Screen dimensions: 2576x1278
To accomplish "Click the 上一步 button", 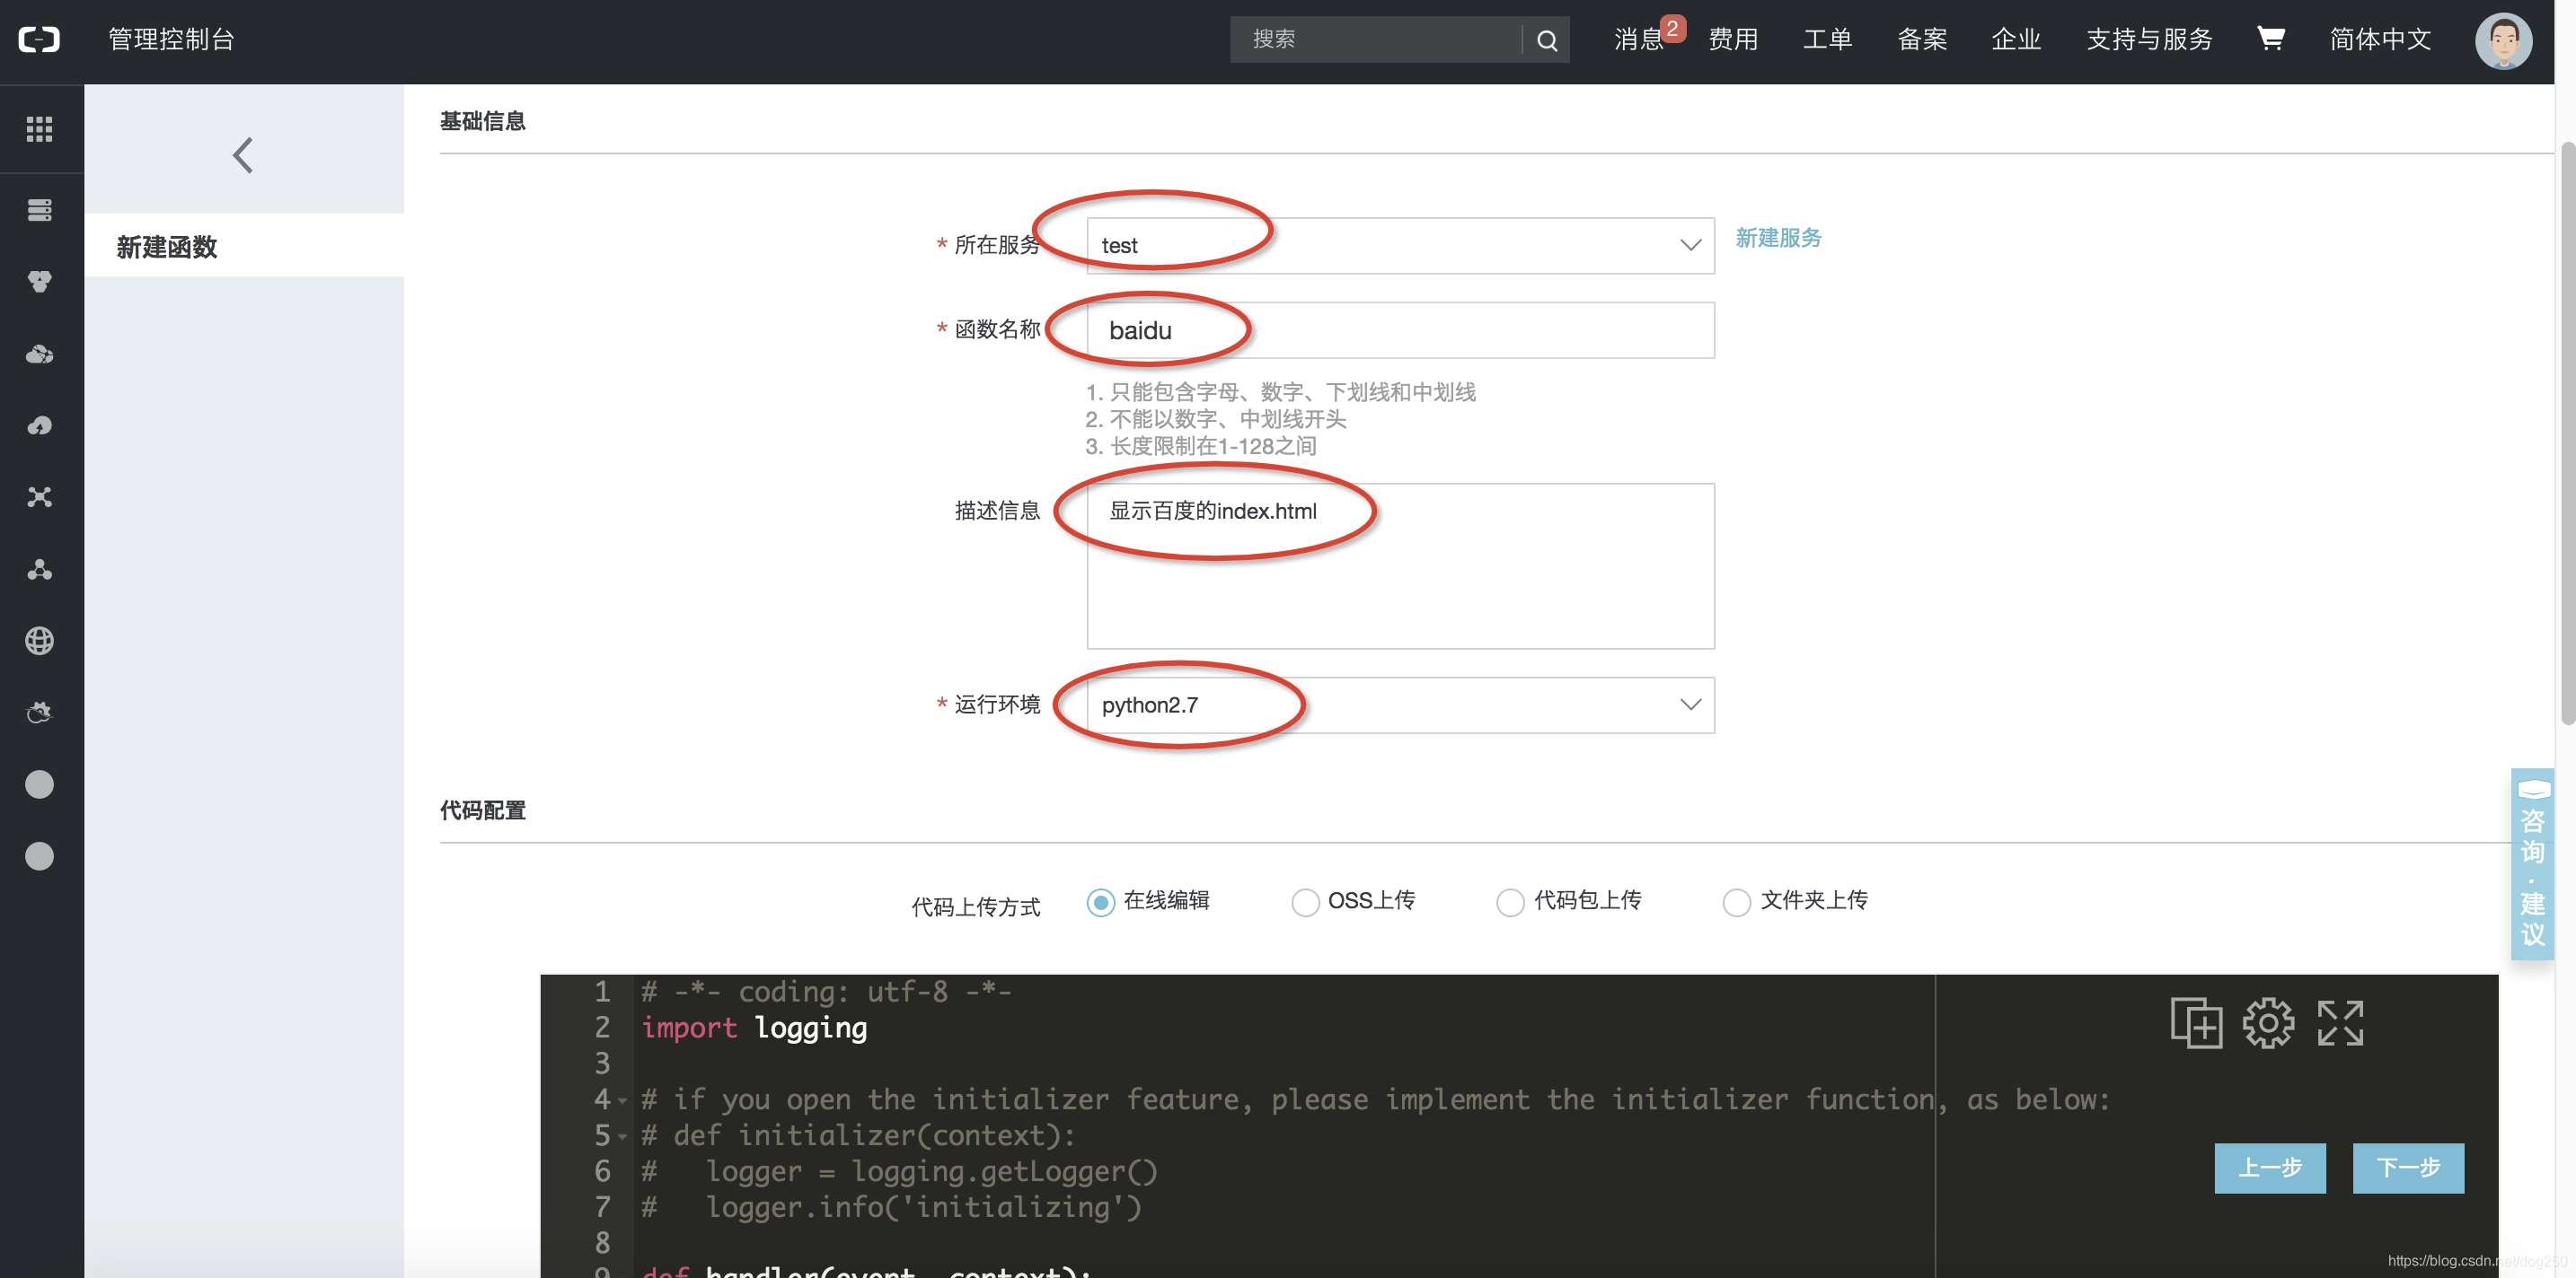I will point(2269,1167).
